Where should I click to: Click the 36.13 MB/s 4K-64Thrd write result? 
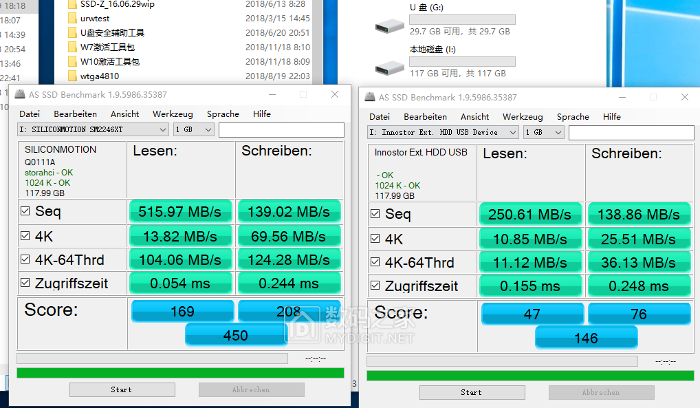pyautogui.click(x=639, y=262)
